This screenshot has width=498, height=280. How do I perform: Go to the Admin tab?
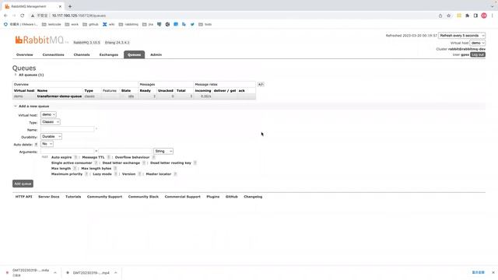156,55
